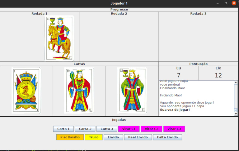Click the game log text area
Image resolution: width=239 pixels, height=151 pixels.
196,98
